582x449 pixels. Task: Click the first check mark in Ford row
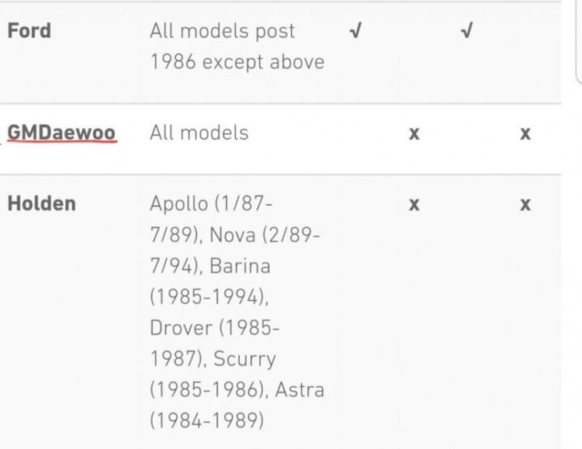(355, 30)
